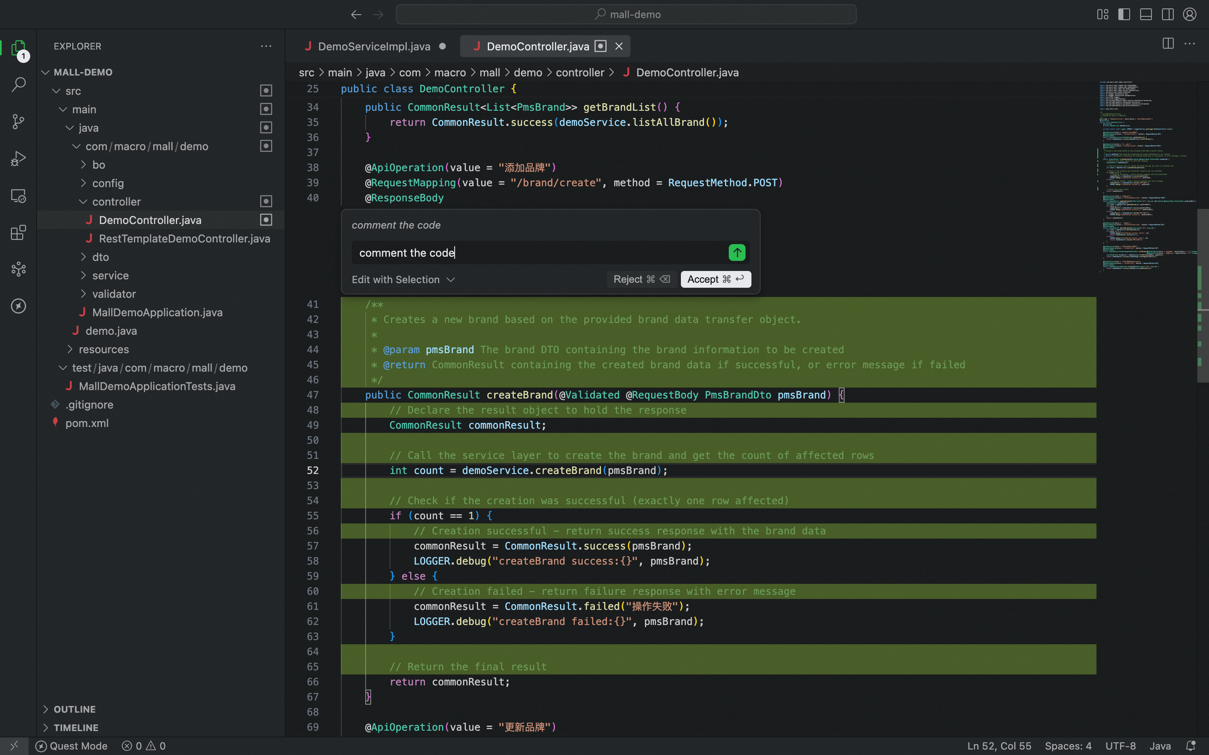Open the Extensions view
Viewport: 1209px width, 755px height.
pos(18,233)
